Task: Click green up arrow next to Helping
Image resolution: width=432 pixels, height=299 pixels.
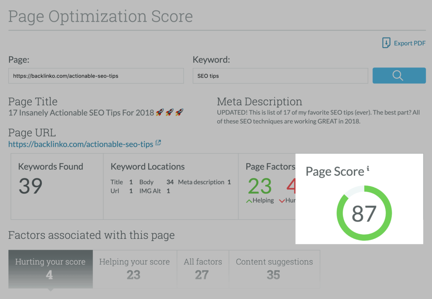Action: click(x=249, y=201)
